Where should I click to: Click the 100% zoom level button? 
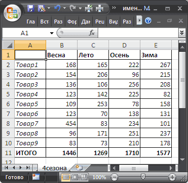click(99, 177)
